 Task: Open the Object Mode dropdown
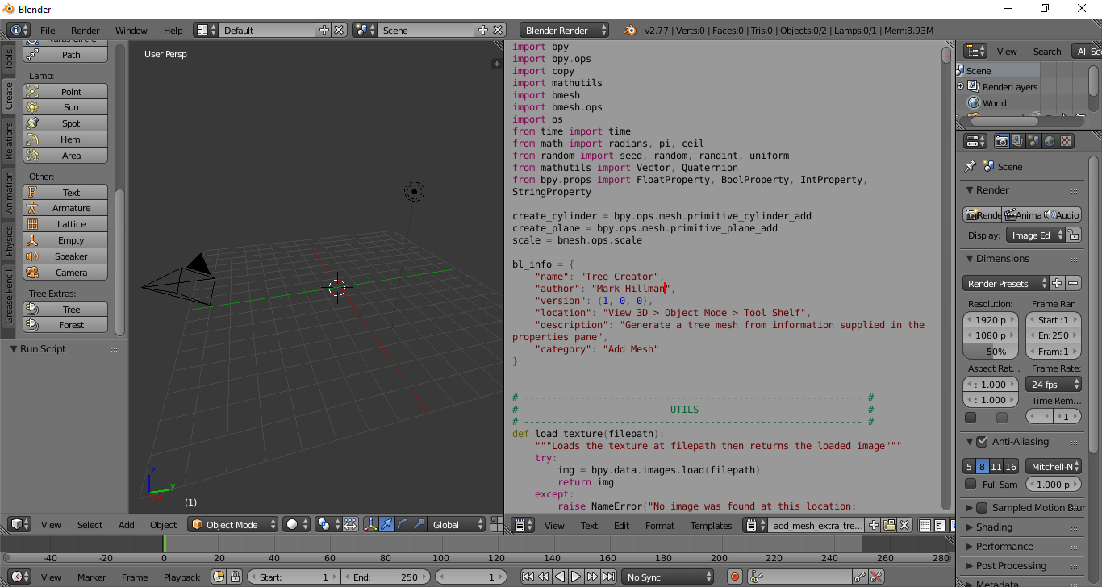pos(232,524)
